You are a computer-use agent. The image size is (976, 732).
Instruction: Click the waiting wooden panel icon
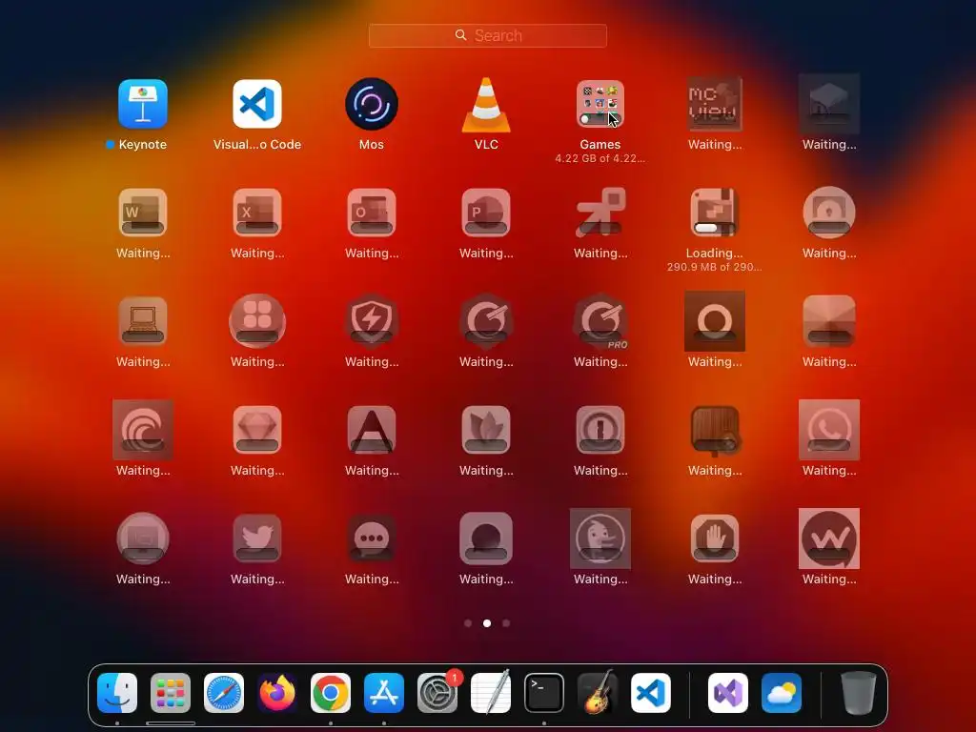point(715,430)
